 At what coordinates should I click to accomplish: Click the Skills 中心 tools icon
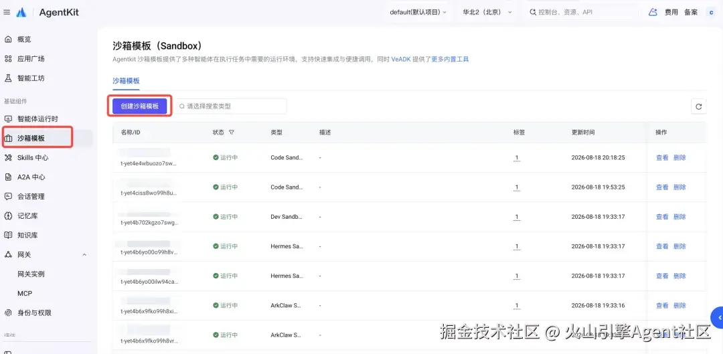coord(8,158)
